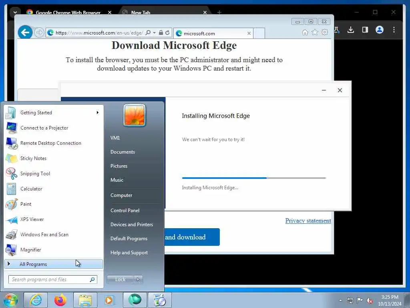Click Edge installation progress bar
Viewport: 410px width, 308px height.
coord(254,178)
